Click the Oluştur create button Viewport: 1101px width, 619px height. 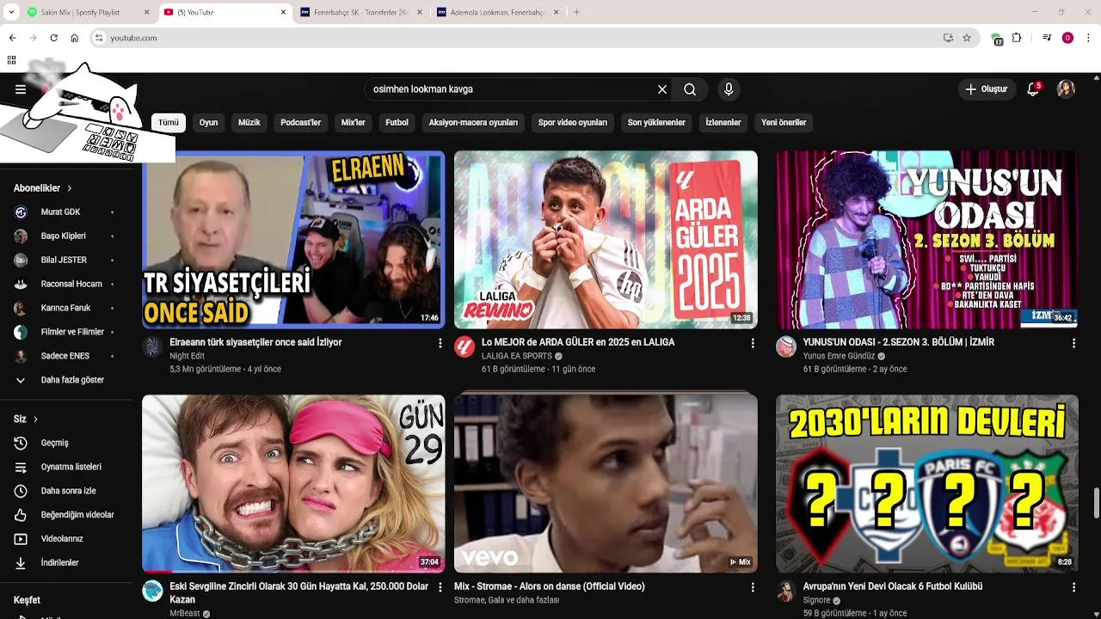point(986,89)
